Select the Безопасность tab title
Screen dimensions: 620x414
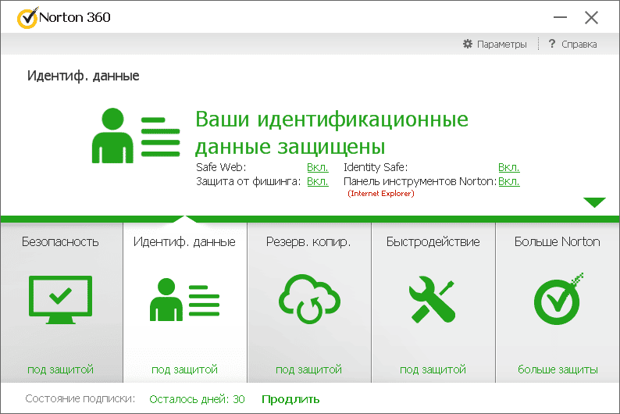tap(60, 241)
